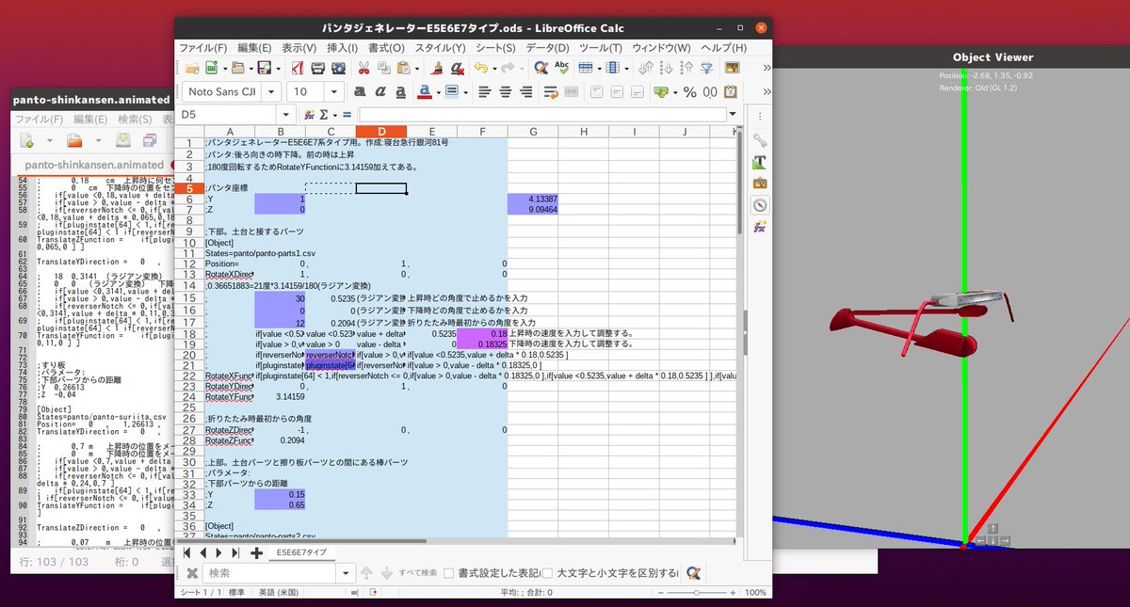Apply Underline formatting icon
Image resolution: width=1130 pixels, height=607 pixels.
(x=400, y=92)
